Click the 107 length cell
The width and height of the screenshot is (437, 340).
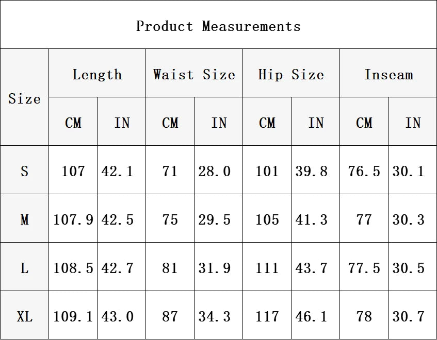(73, 171)
